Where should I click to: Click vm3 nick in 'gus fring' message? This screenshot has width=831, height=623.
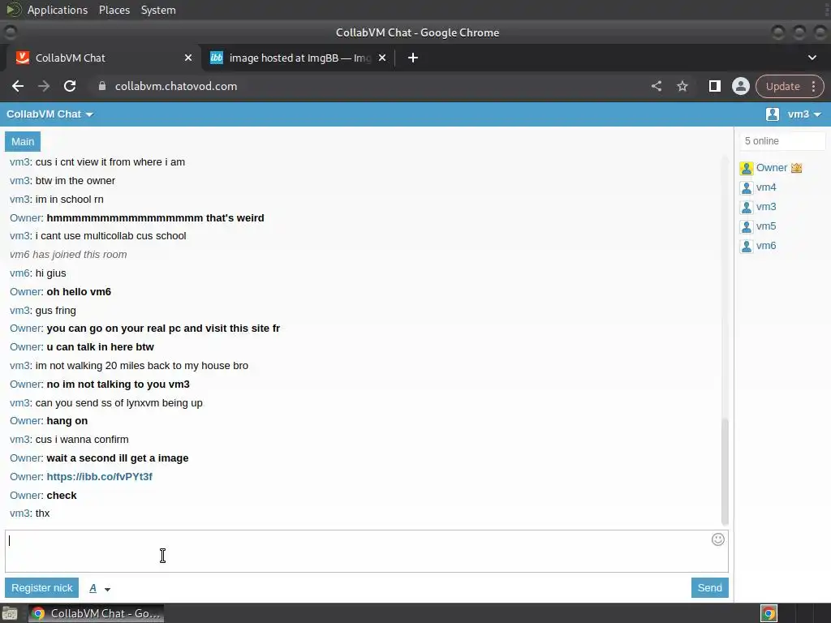click(x=19, y=311)
